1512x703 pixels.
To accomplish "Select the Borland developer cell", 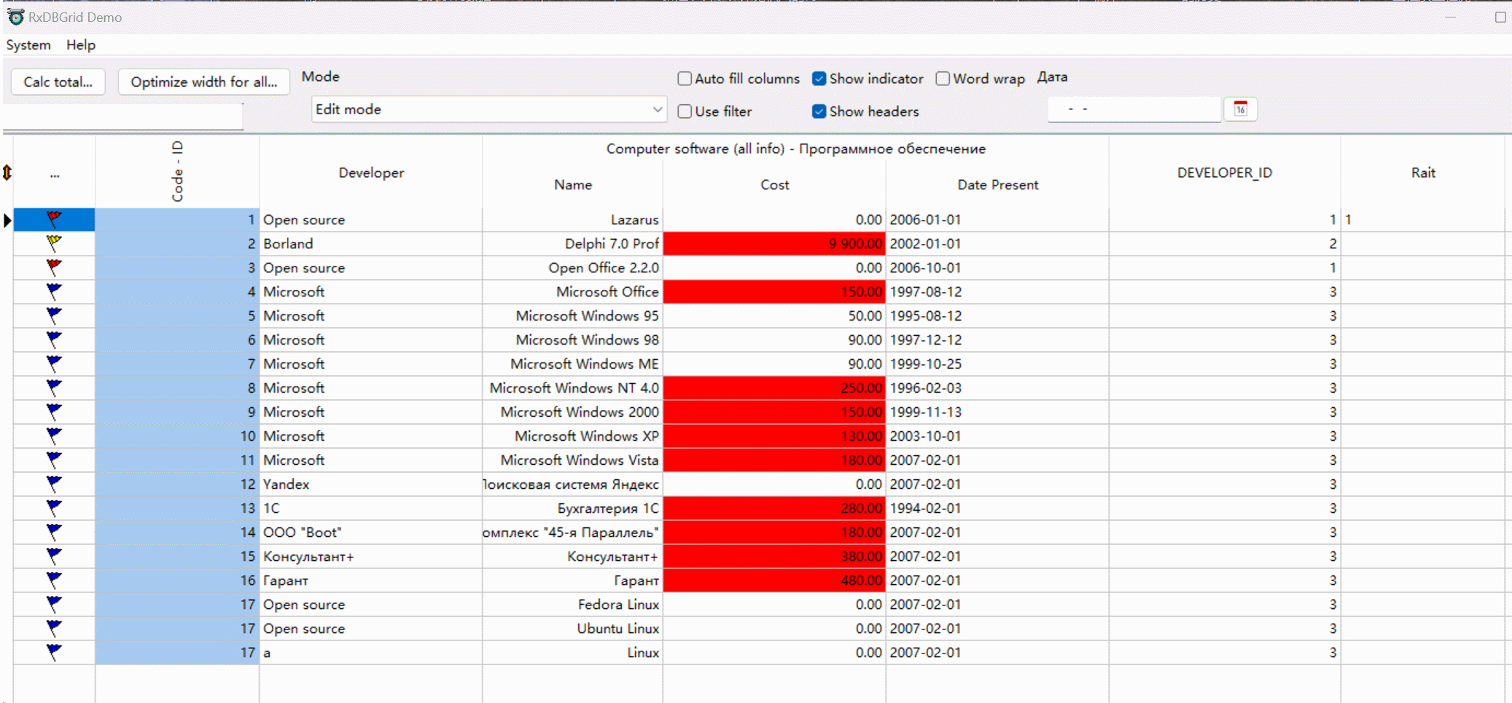I will click(x=371, y=243).
